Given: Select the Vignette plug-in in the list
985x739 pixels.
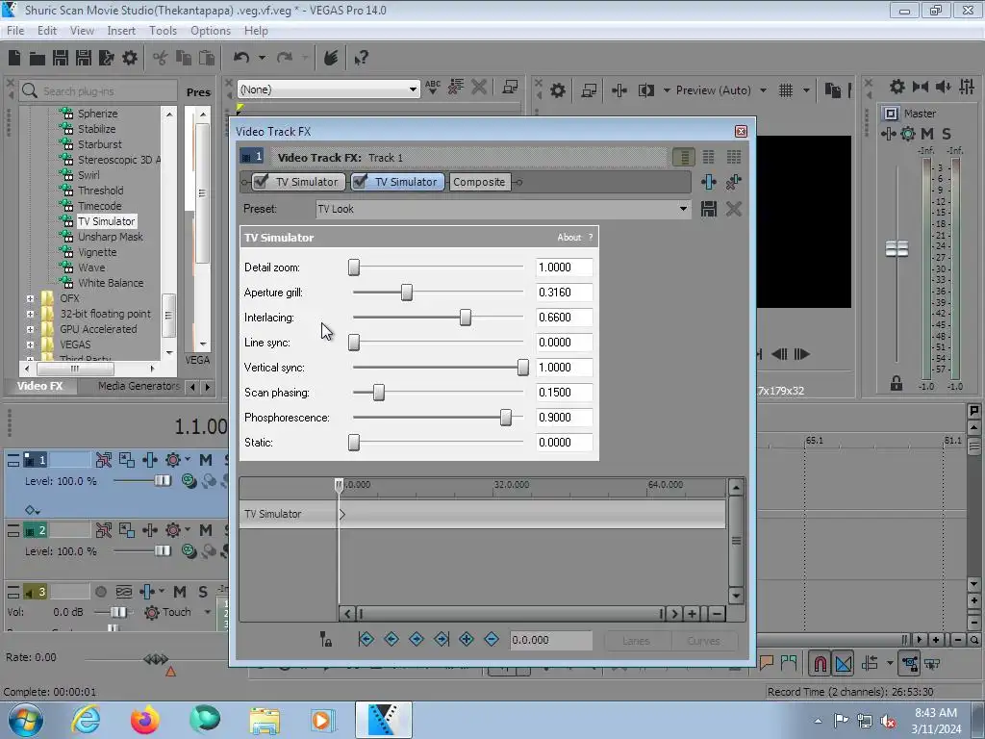Looking at the screenshot, I should 97,252.
